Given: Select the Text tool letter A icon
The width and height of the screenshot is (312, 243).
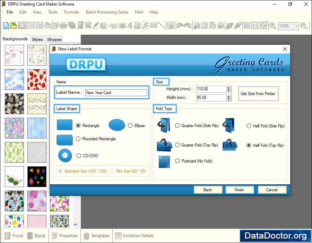Looking at the screenshot, I should (130, 26).
